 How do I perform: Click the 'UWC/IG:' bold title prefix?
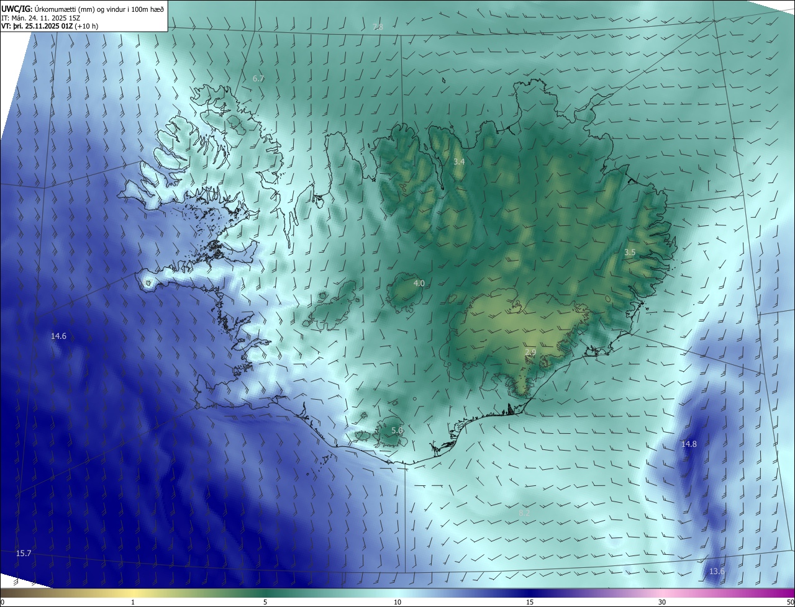point(17,8)
